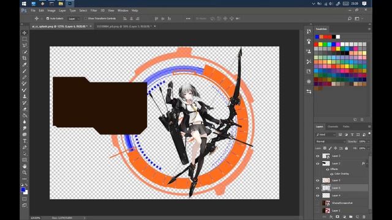The height and width of the screenshot is (220, 392).
Task: Select the Crop tool
Action: tap(24, 58)
